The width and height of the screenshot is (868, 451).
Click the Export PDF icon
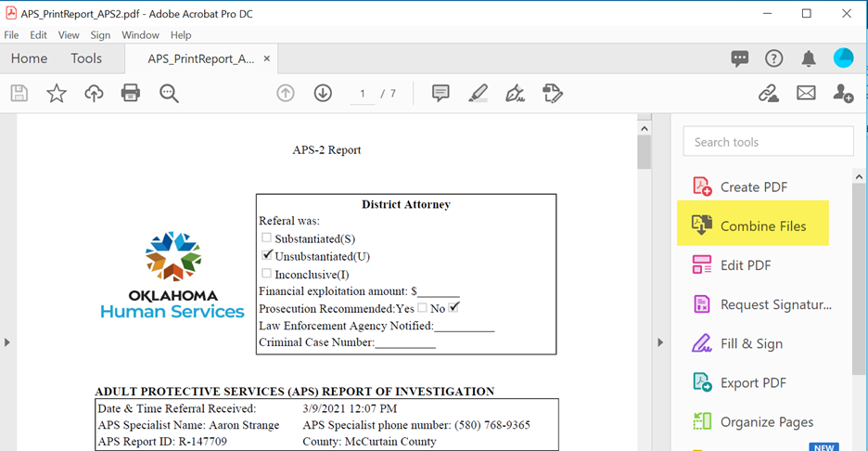click(702, 382)
